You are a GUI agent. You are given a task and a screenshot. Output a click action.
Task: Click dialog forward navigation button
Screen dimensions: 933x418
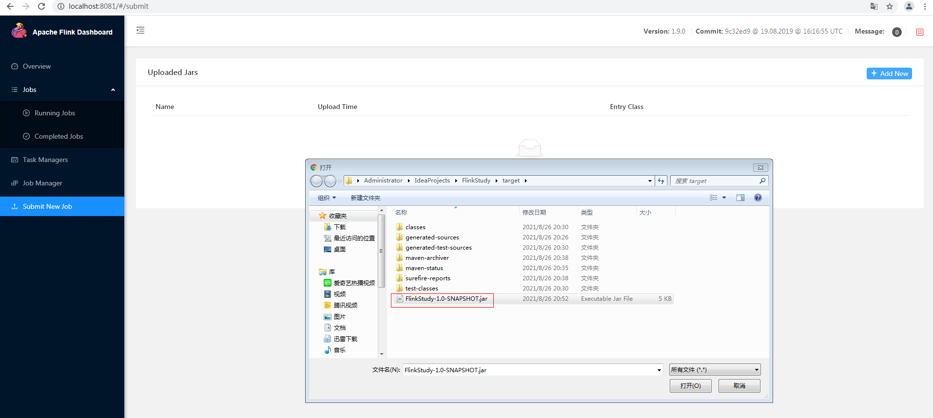[330, 181]
